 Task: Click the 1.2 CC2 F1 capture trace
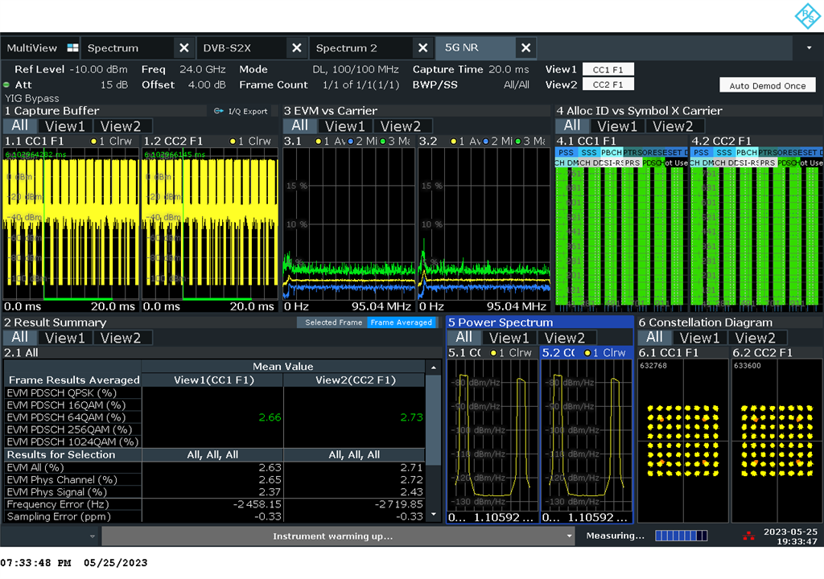click(x=210, y=224)
